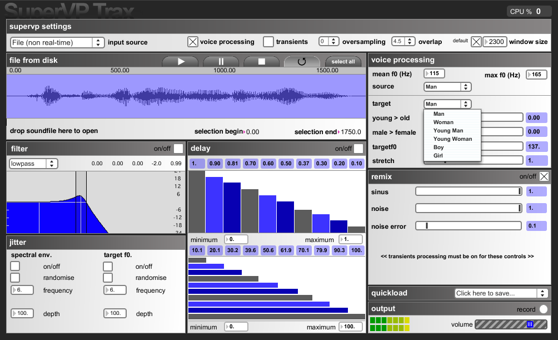Click the target f0 frequency number box
The height and width of the screenshot is (340, 558).
[115, 290]
